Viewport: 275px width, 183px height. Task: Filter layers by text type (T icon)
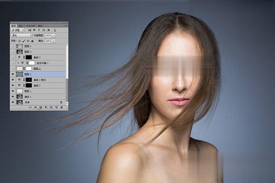(x=39, y=30)
